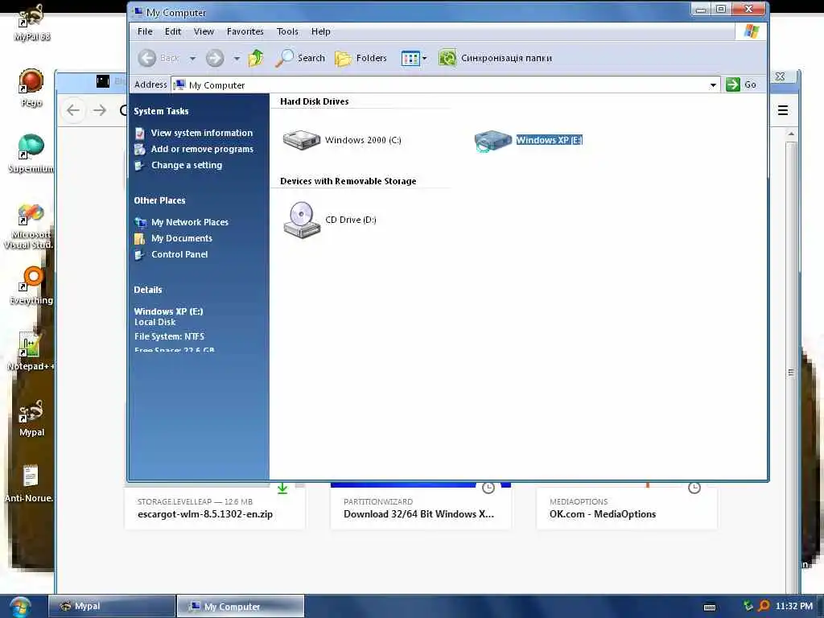This screenshot has height=618, width=824.
Task: Click File System: NTFS detail text
Action: 169,336
